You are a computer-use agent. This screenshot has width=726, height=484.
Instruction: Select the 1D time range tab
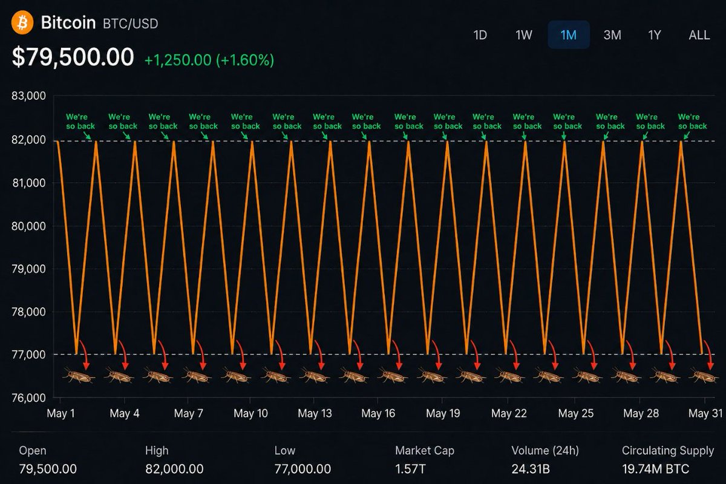pos(480,34)
